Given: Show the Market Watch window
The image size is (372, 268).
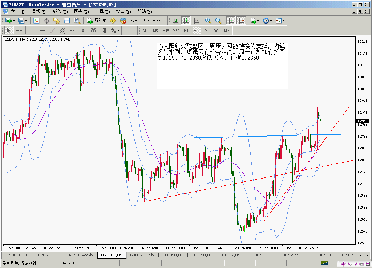Looking at the screenshot, I should [36, 21].
